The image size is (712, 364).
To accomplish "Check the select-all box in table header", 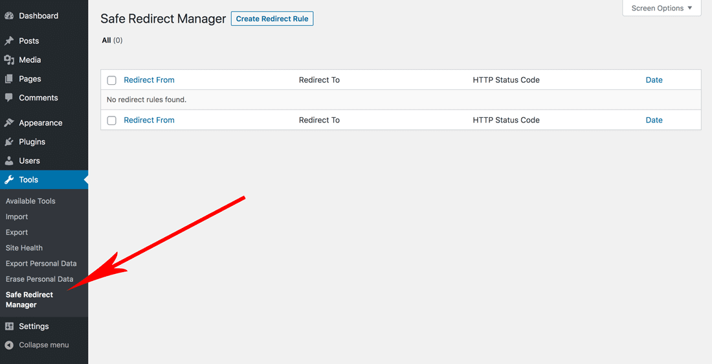I will [x=112, y=80].
